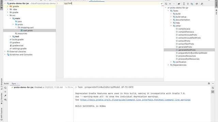Select the java folder under main
This screenshot has height=122, width=218.
[x=20, y=21]
